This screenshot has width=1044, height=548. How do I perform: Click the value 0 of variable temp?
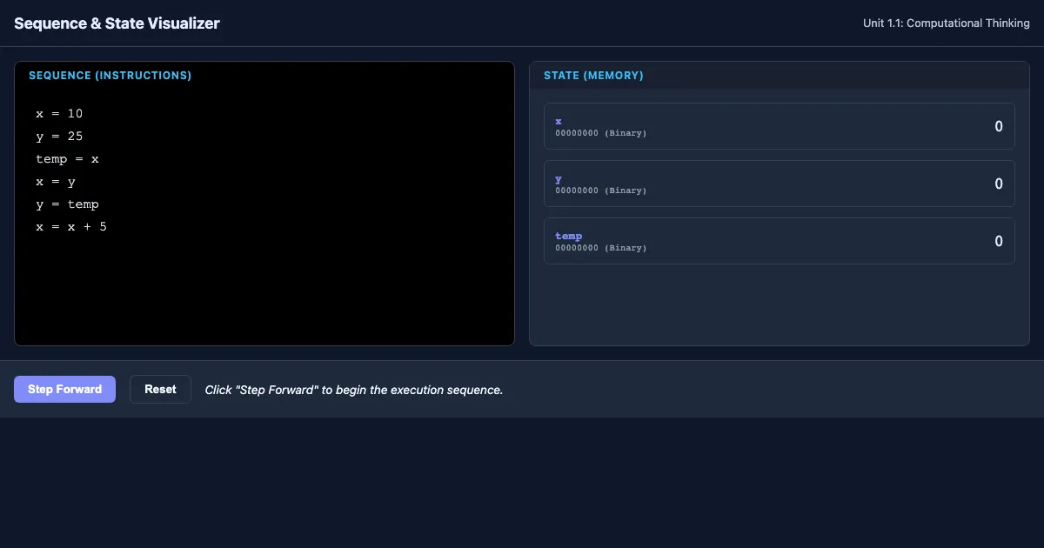point(999,241)
